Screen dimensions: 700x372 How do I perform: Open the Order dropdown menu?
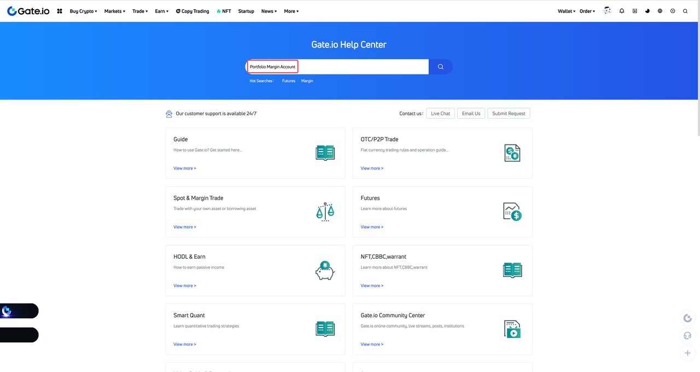(587, 11)
